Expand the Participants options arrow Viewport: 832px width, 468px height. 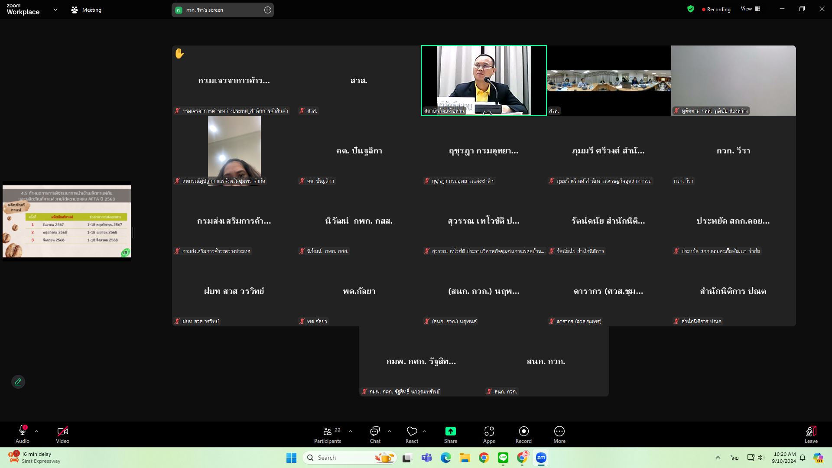click(351, 431)
